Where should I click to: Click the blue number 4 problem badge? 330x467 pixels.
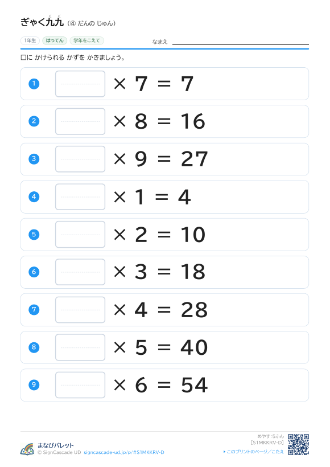pyautogui.click(x=34, y=196)
